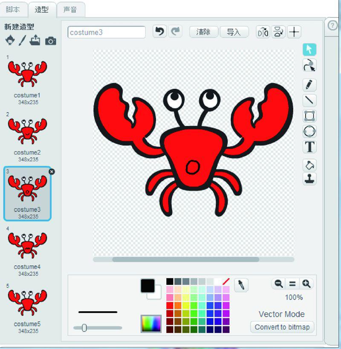Screen dimensions: 341x349
Task: Zoom in on the canvas
Action: pos(306,284)
